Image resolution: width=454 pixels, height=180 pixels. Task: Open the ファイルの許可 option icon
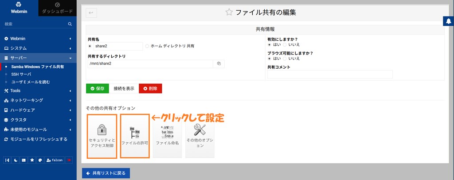click(x=134, y=132)
